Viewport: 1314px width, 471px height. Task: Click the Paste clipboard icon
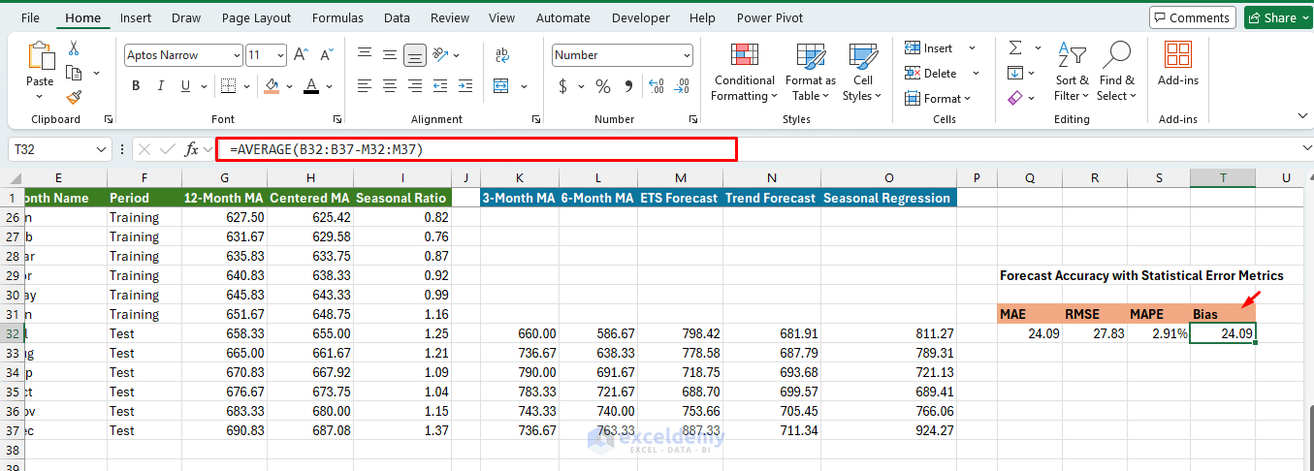coord(40,56)
